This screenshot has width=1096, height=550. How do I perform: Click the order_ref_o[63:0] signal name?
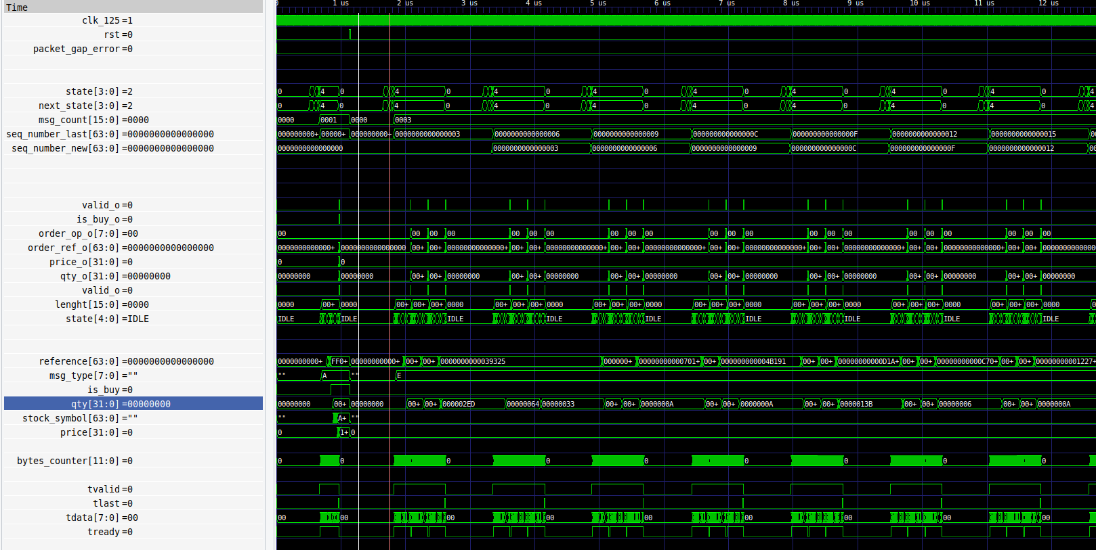[121, 248]
